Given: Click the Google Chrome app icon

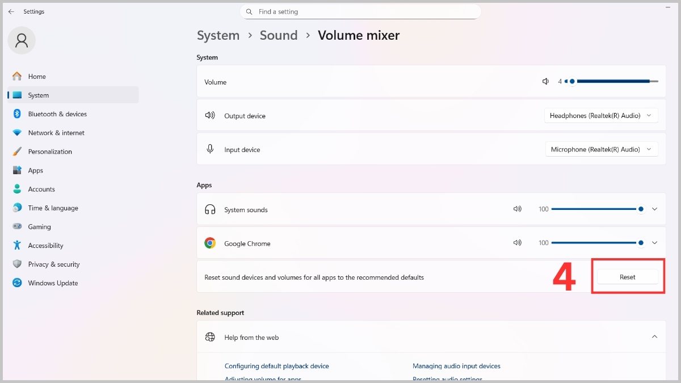Looking at the screenshot, I should pyautogui.click(x=210, y=243).
